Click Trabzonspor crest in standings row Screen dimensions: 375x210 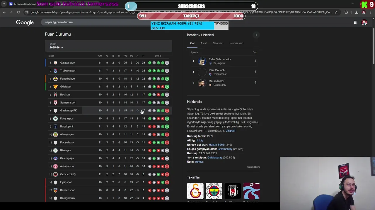click(x=55, y=71)
